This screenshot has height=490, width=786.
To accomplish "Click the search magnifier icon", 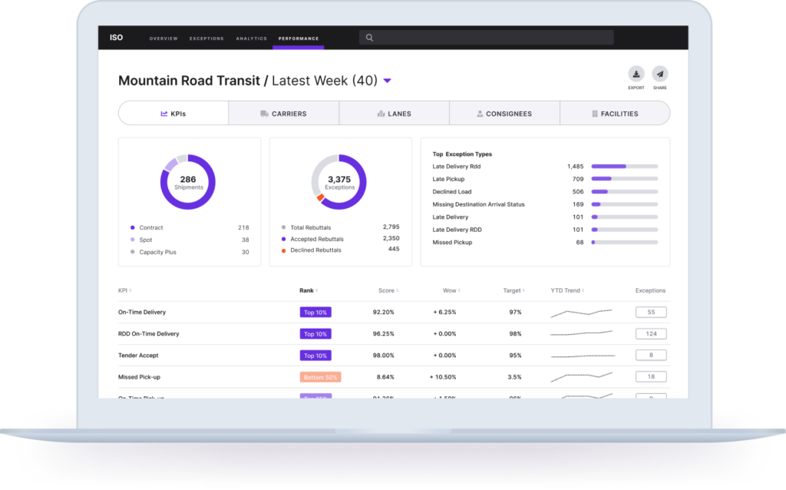I will 369,38.
